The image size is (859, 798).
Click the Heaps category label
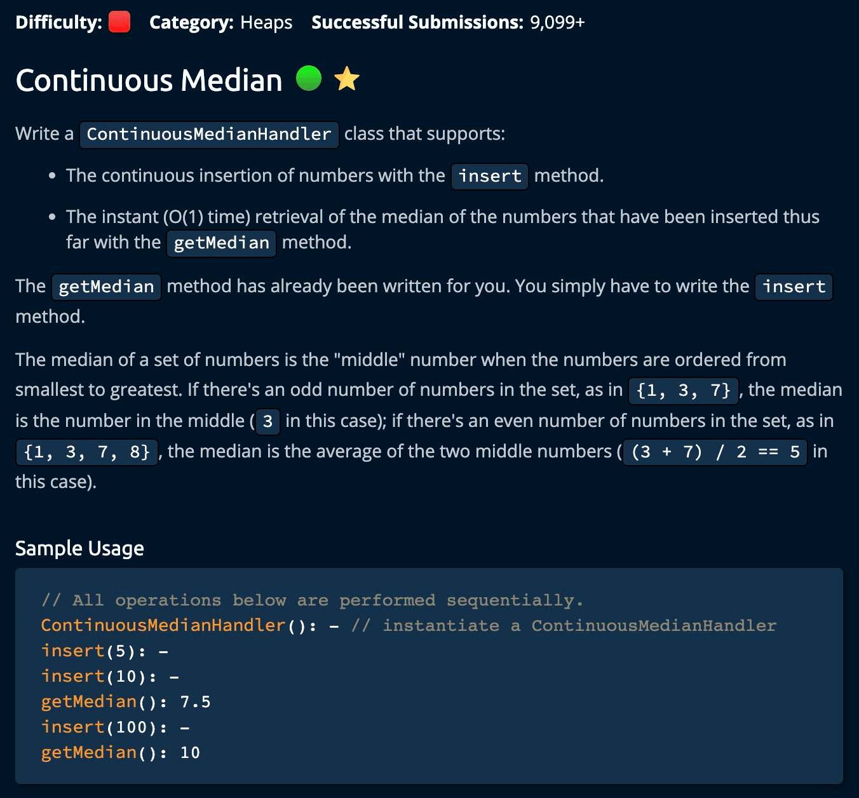266,22
